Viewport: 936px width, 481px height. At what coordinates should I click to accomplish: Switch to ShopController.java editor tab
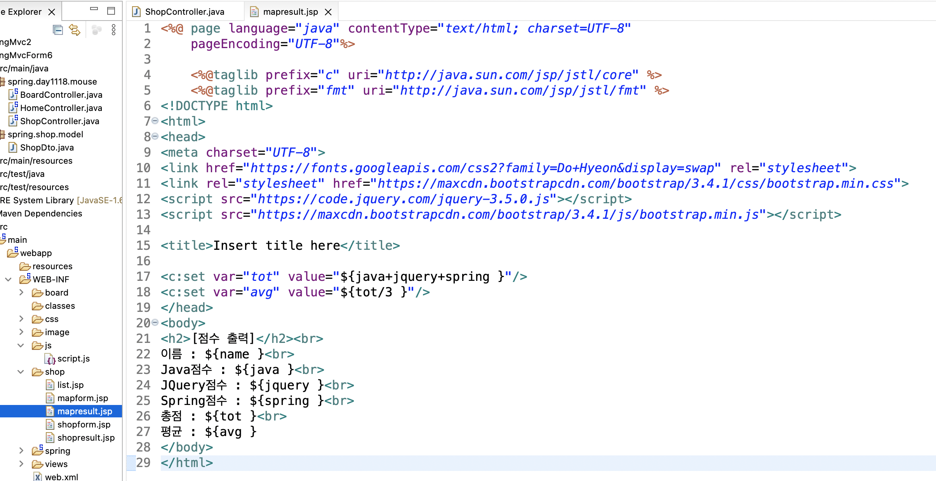[x=184, y=12]
